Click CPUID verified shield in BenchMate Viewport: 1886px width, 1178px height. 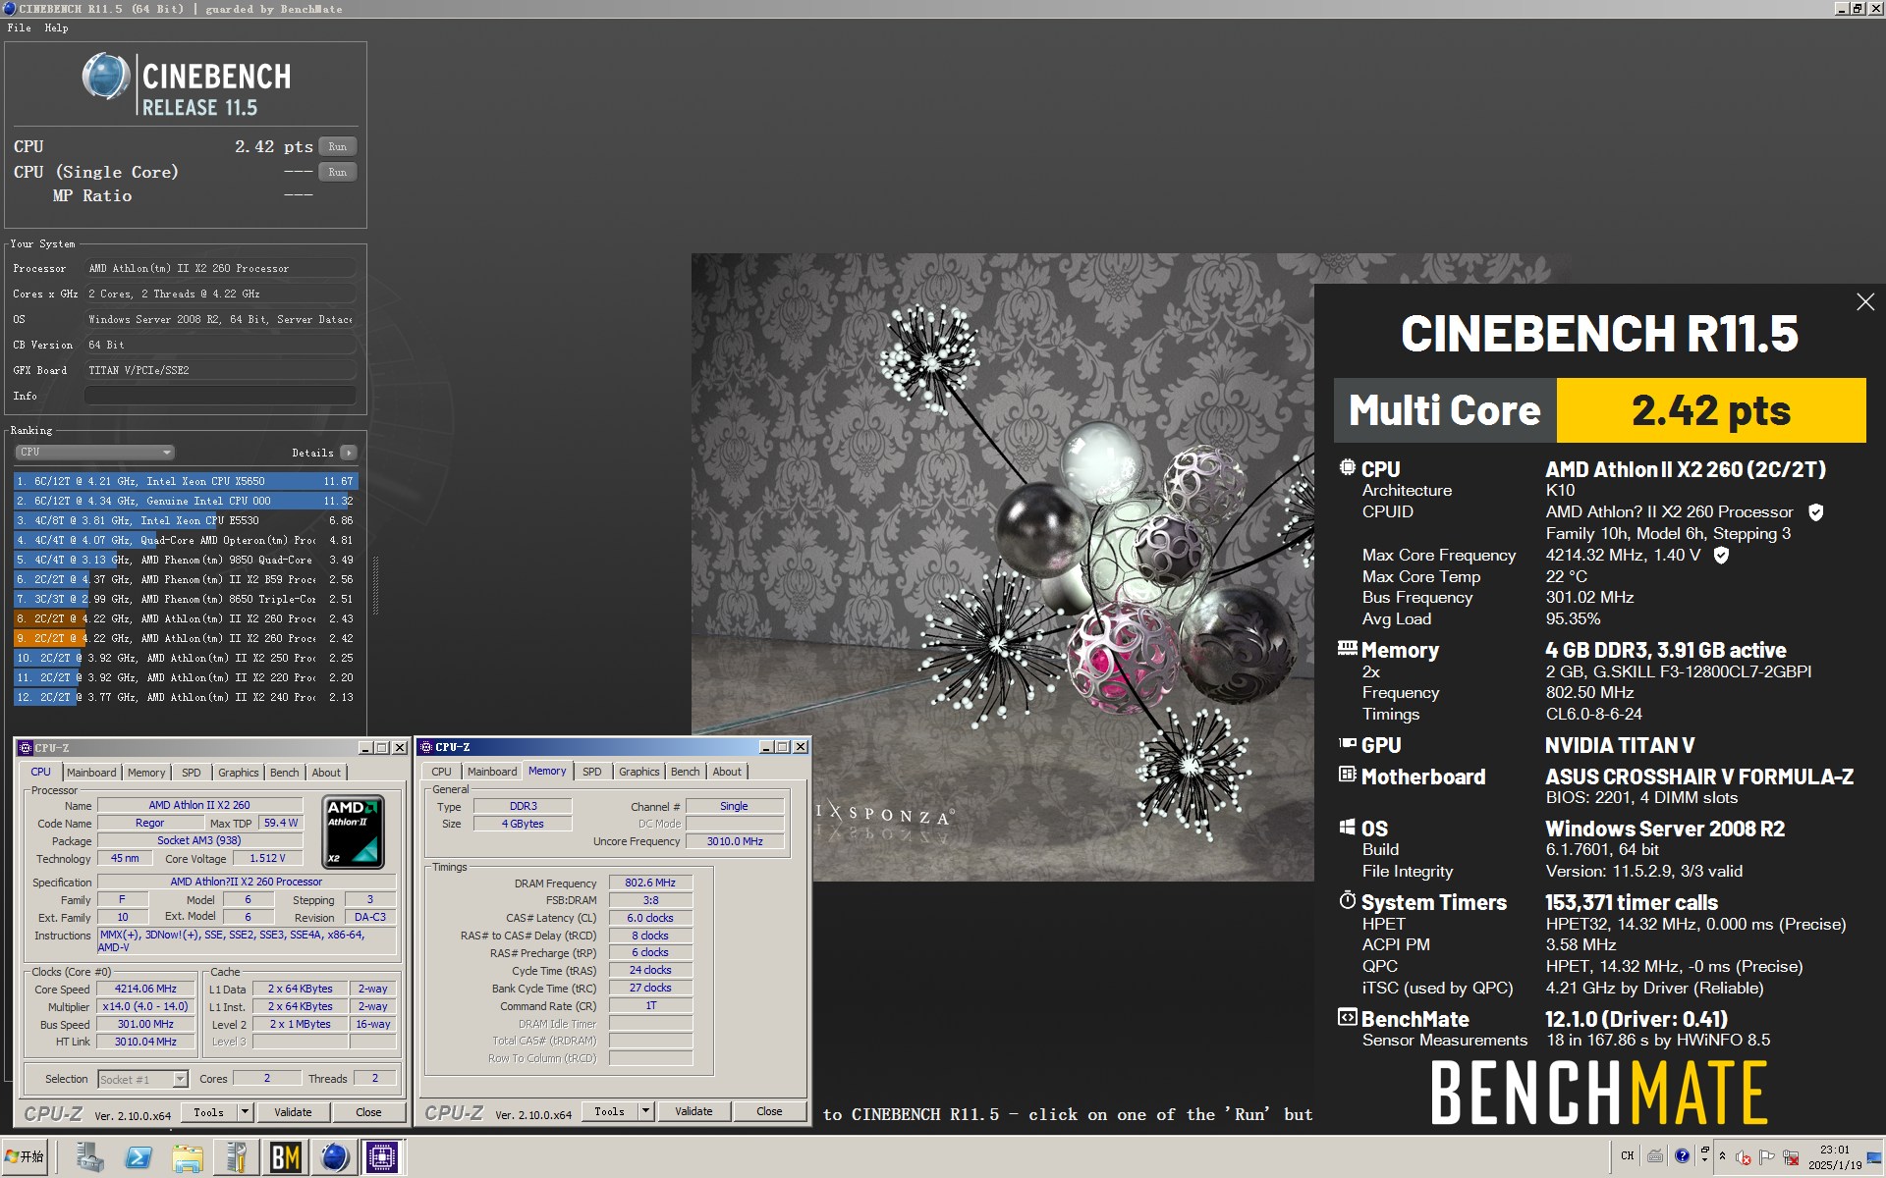point(1816,512)
